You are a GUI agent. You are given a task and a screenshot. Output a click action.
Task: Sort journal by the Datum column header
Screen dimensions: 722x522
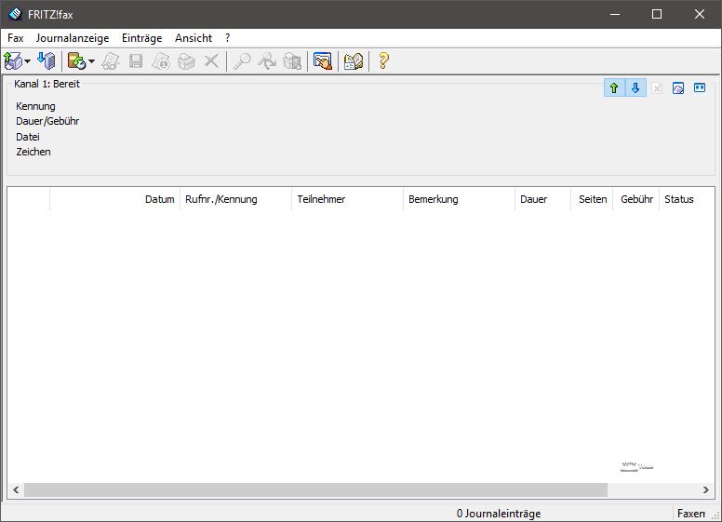click(x=159, y=199)
